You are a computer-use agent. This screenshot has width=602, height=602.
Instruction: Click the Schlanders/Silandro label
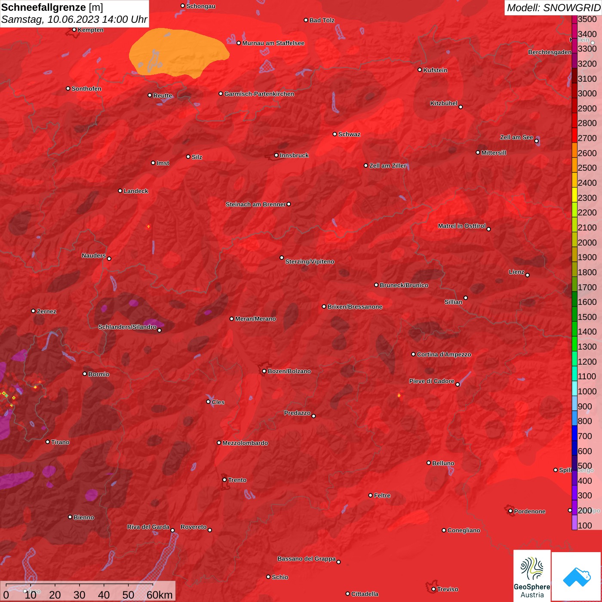point(127,327)
